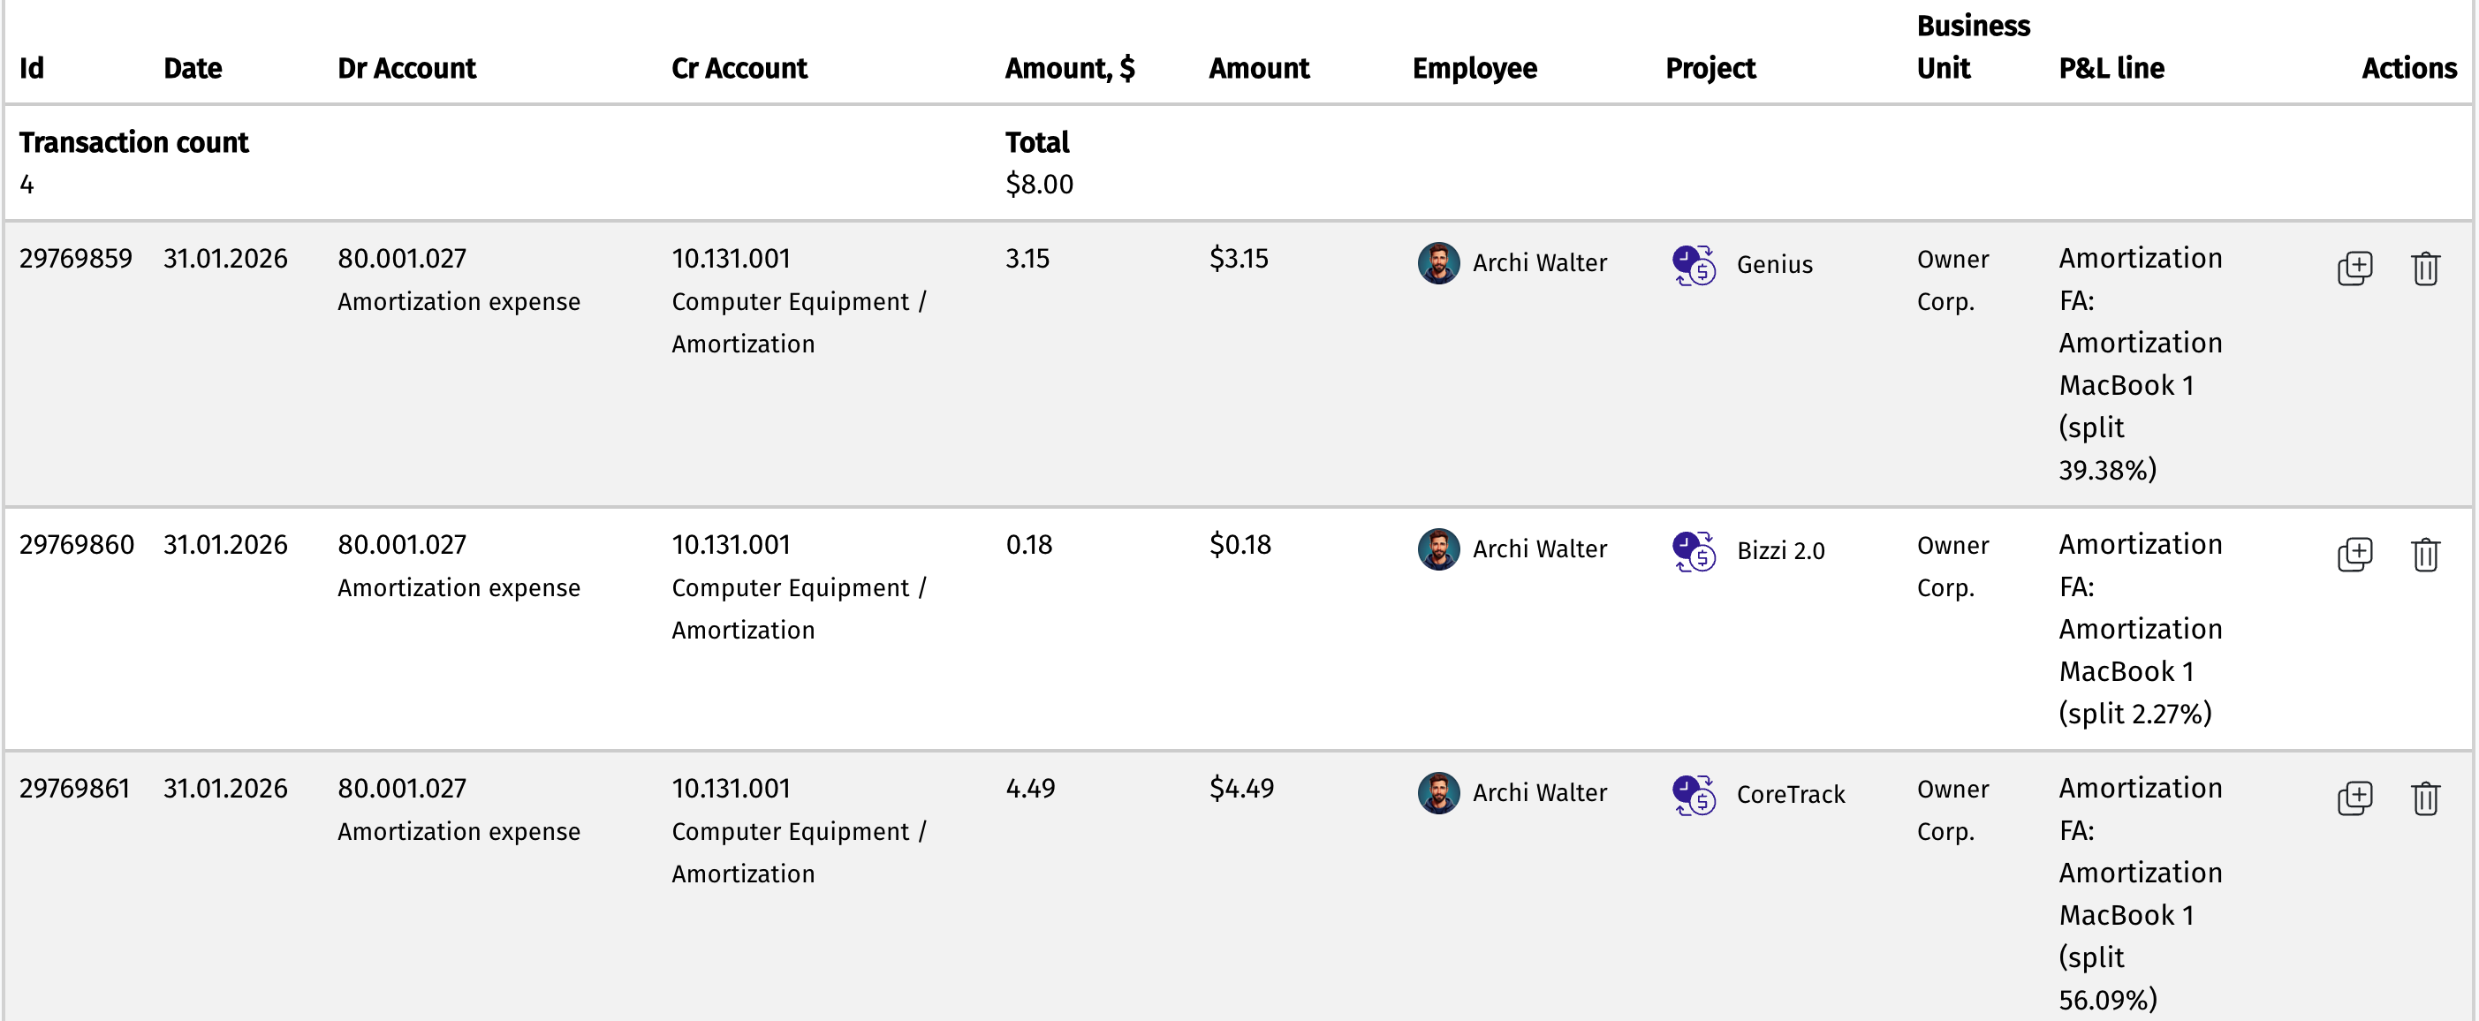The height and width of the screenshot is (1021, 2479).
Task: Click the Actions column header
Action: pos(2408,68)
